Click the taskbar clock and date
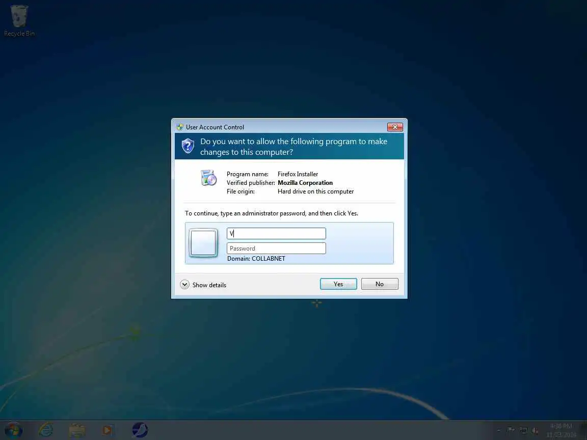Viewport: 587px width, 440px height. tap(561, 430)
